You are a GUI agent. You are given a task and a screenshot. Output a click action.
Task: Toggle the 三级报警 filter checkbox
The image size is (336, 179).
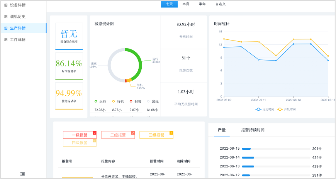tap(171, 133)
